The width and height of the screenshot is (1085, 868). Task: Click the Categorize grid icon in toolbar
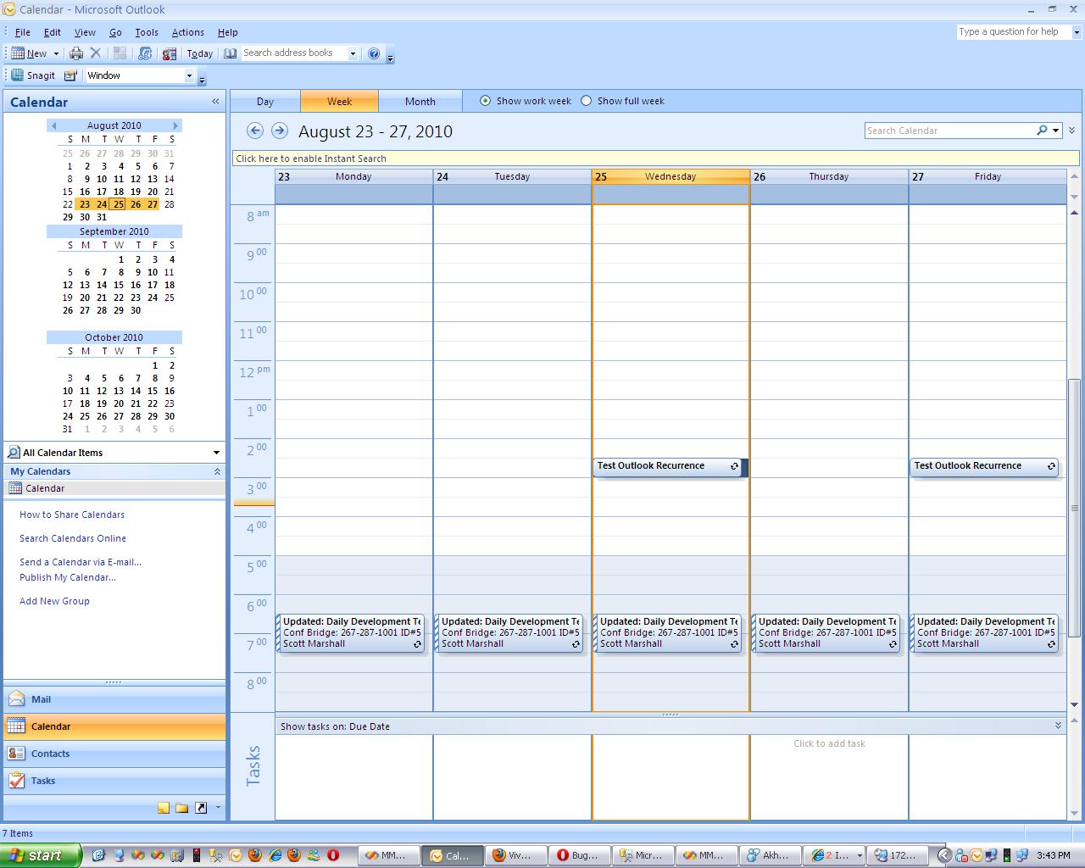[x=120, y=53]
